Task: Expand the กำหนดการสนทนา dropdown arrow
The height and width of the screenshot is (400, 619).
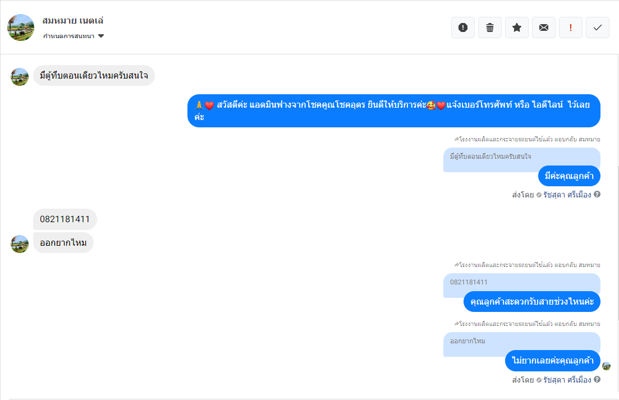Action: 101,36
